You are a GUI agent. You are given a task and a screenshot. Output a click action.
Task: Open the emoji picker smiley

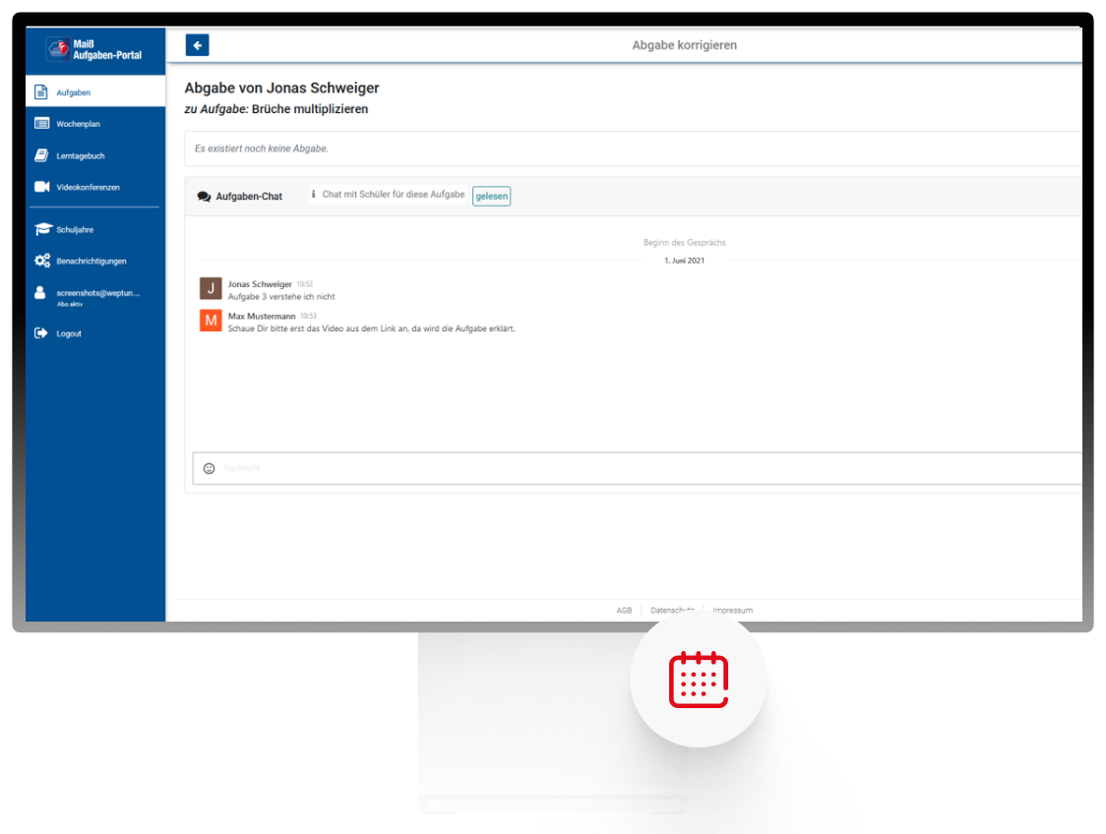209,469
